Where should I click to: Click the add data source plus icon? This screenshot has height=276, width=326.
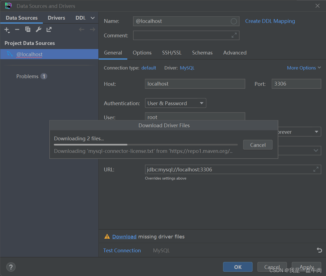[x=7, y=30]
